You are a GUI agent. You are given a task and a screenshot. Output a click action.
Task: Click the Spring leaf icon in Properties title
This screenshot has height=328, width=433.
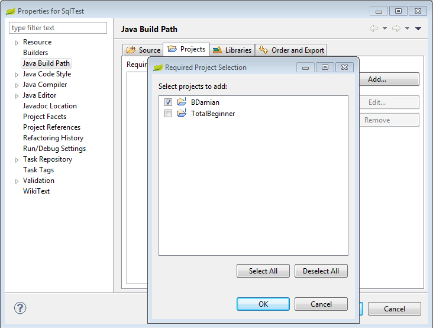pos(11,11)
